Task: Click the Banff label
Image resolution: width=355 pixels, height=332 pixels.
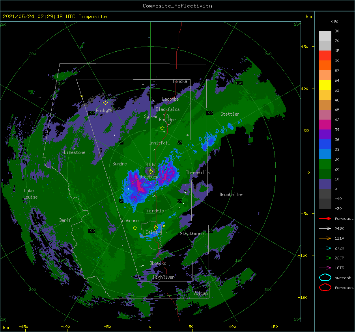Action: pos(65,220)
